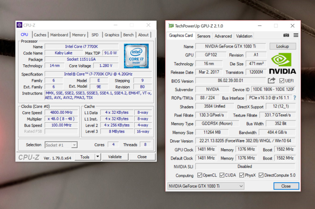Click the Package value Socket 1151 LGA

coord(81,59)
